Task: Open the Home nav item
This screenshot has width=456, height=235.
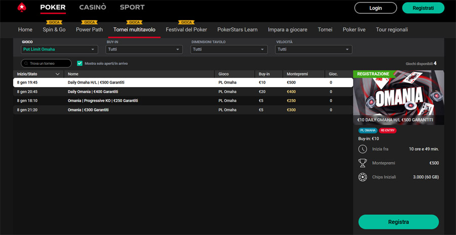Action: (25, 30)
